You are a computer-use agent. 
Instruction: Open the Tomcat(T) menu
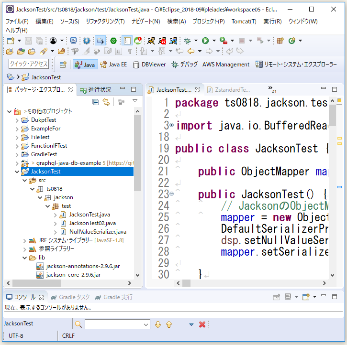click(x=244, y=22)
